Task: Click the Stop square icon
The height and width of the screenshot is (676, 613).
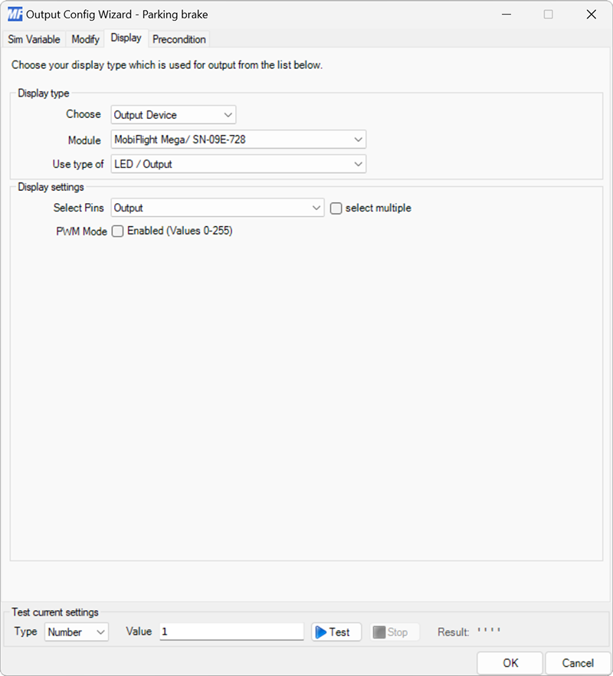Action: [x=379, y=632]
